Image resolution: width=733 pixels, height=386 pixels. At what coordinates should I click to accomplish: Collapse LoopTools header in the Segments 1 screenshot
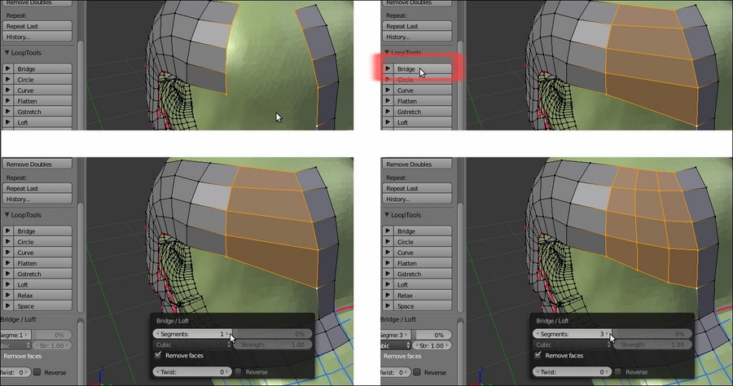[x=7, y=215]
